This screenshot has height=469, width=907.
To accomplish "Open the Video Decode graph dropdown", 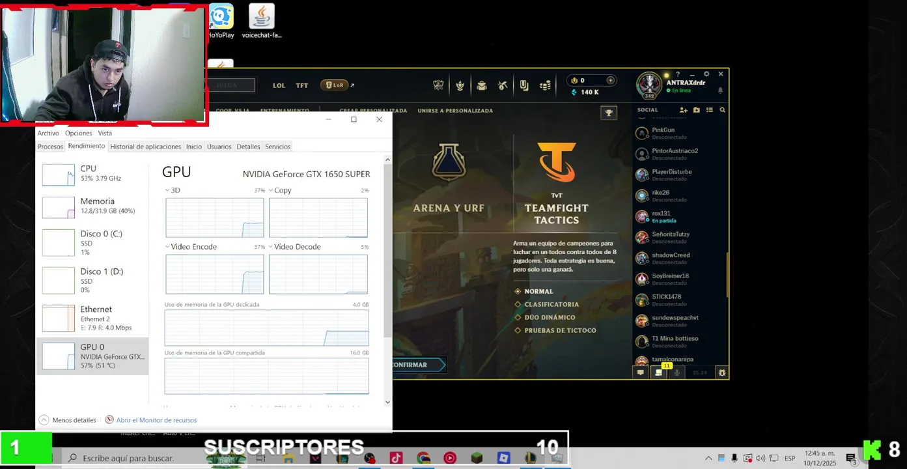I will [270, 247].
